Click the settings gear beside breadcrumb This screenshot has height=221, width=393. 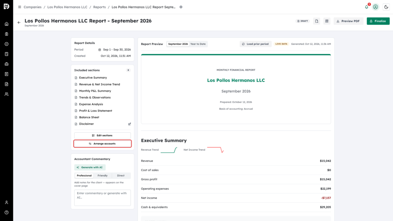click(181, 7)
